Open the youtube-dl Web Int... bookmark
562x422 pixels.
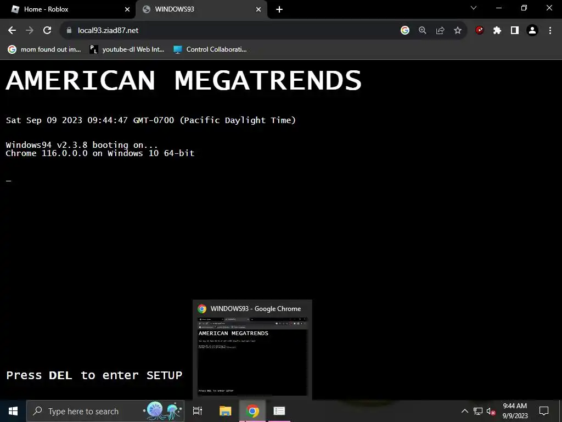point(127,49)
